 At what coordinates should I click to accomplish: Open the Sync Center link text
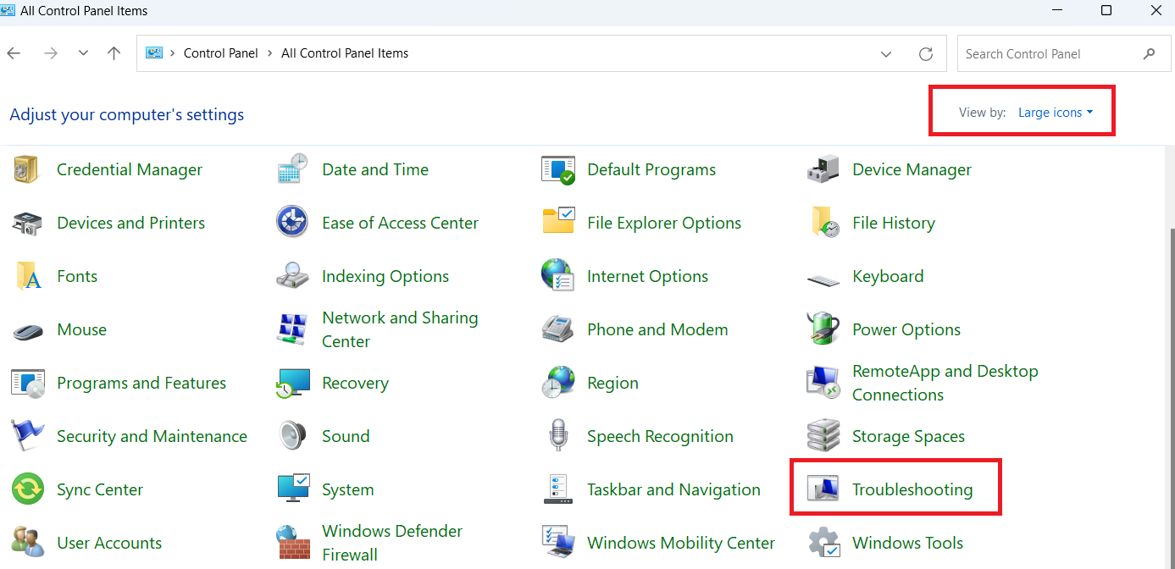[x=100, y=489]
